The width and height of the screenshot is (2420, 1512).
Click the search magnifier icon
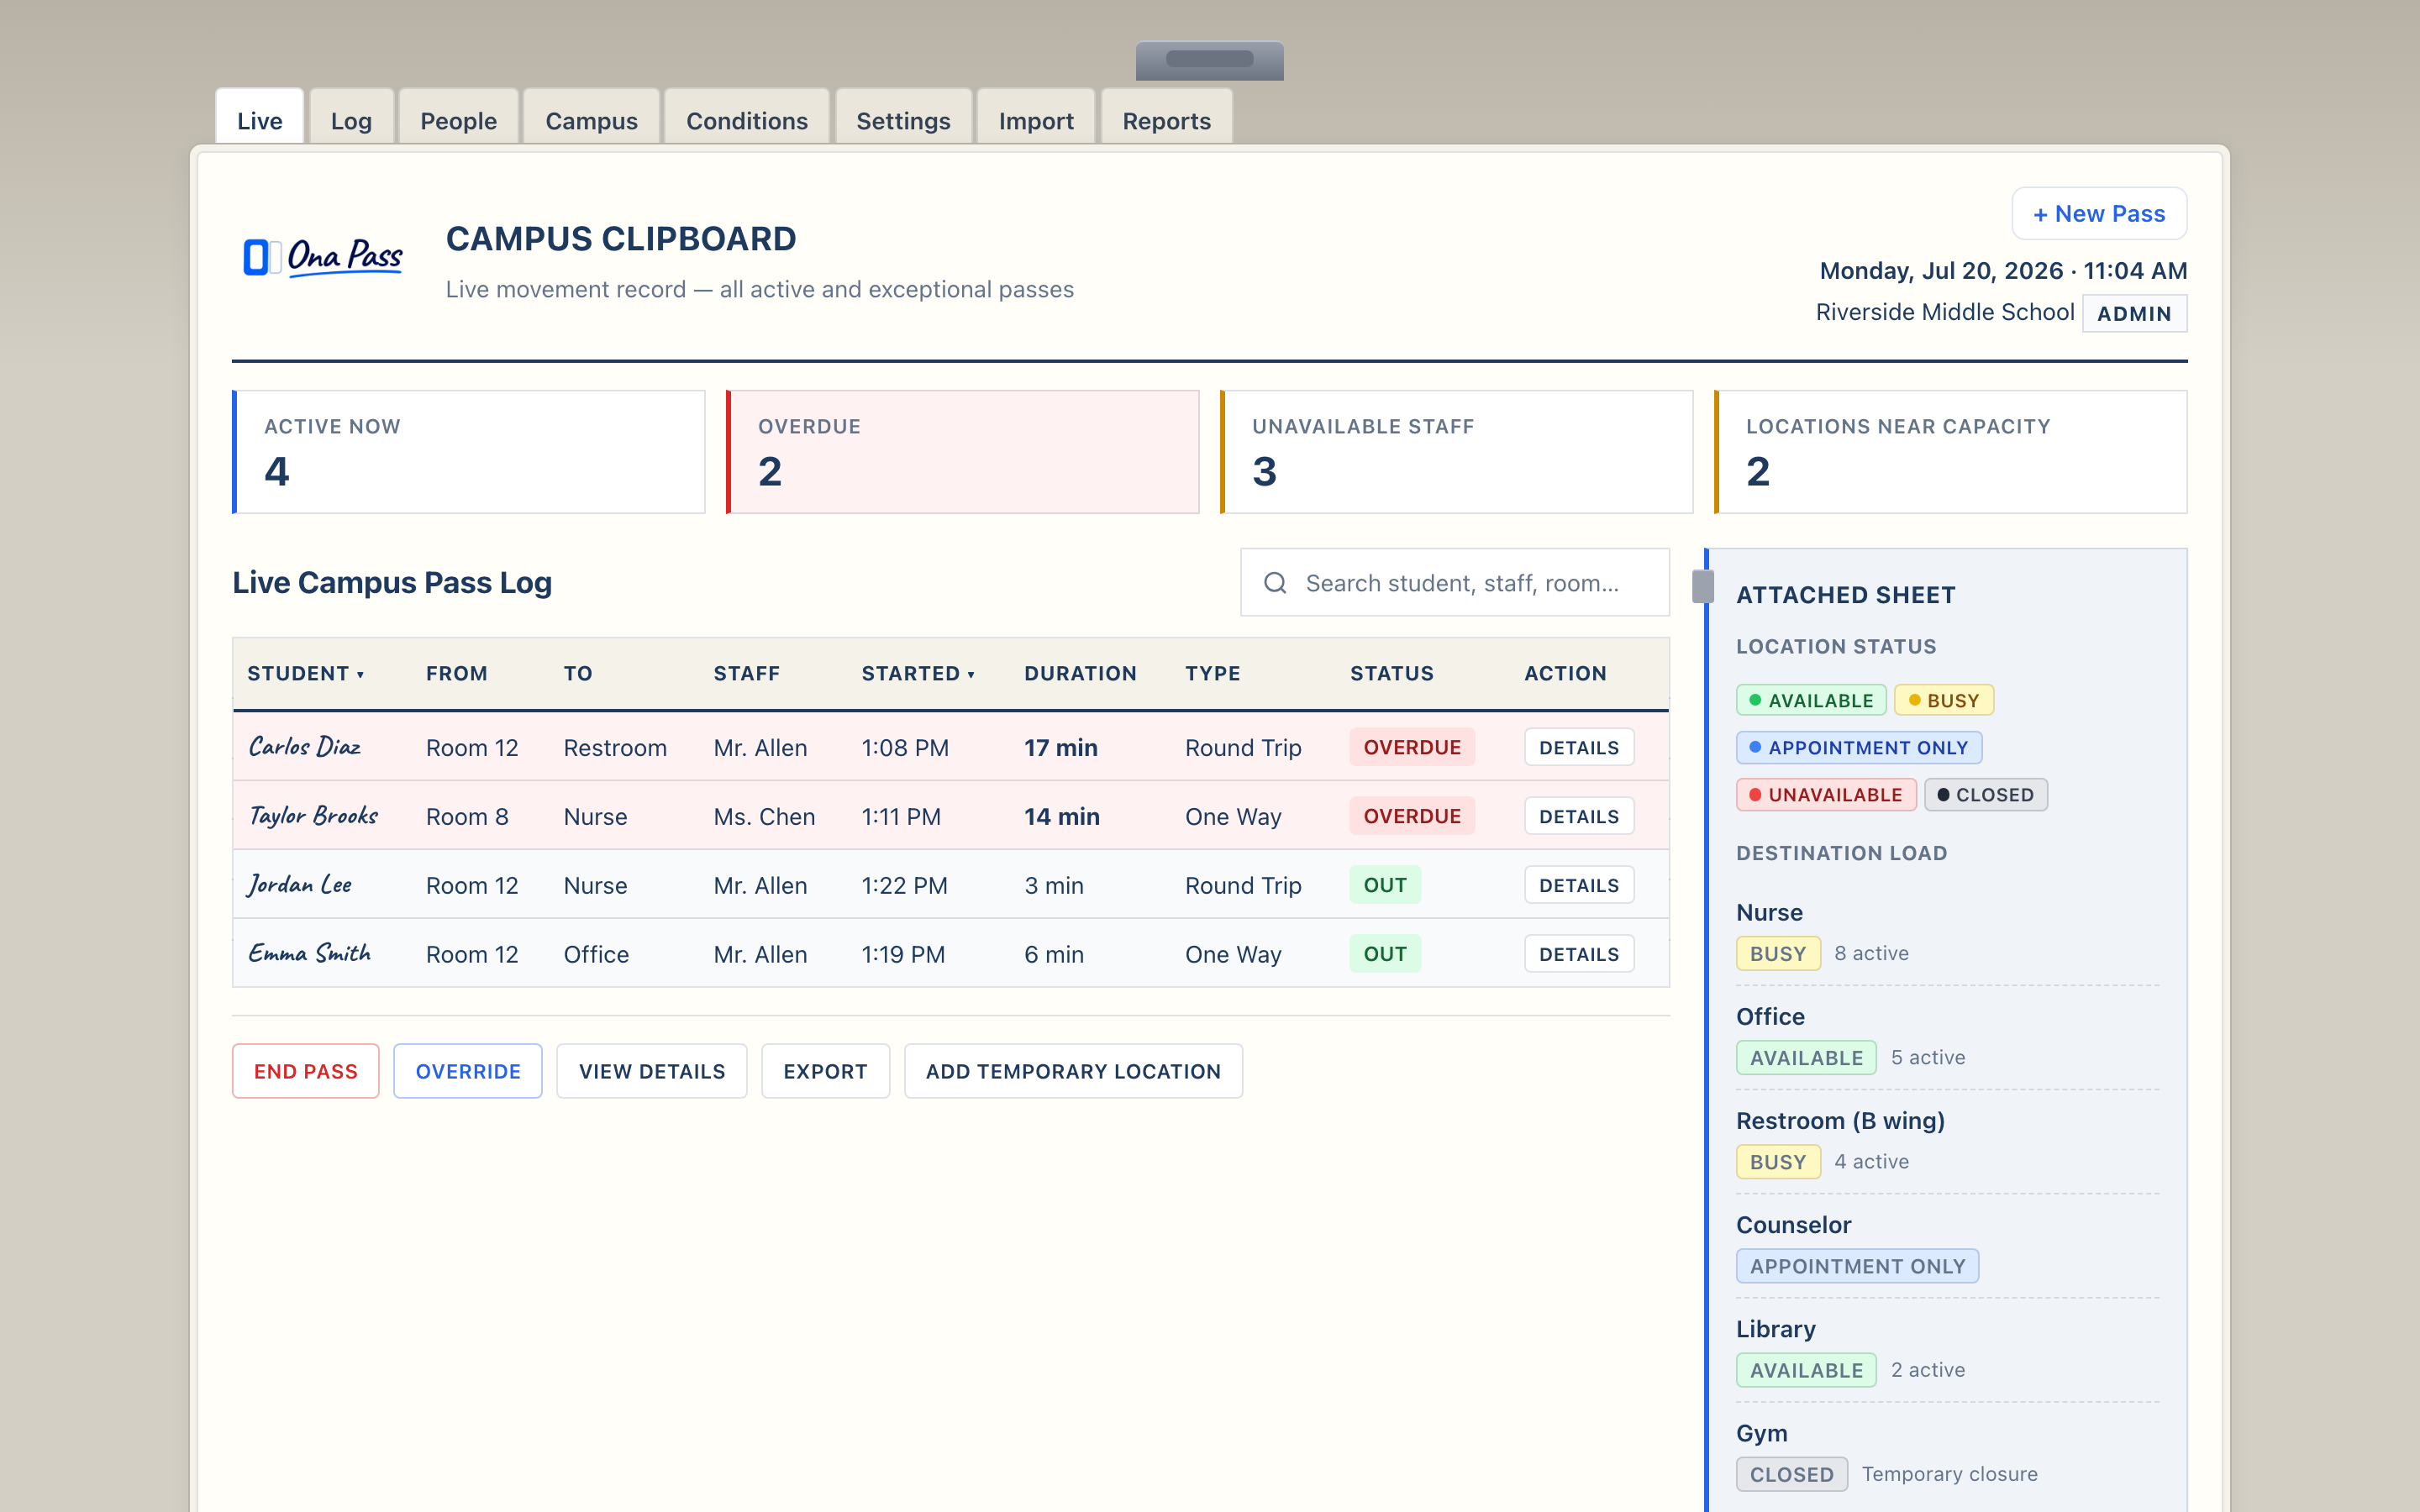tap(1275, 582)
